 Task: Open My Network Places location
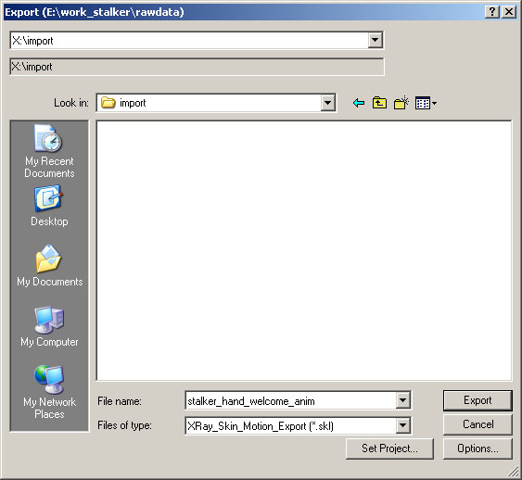49,392
